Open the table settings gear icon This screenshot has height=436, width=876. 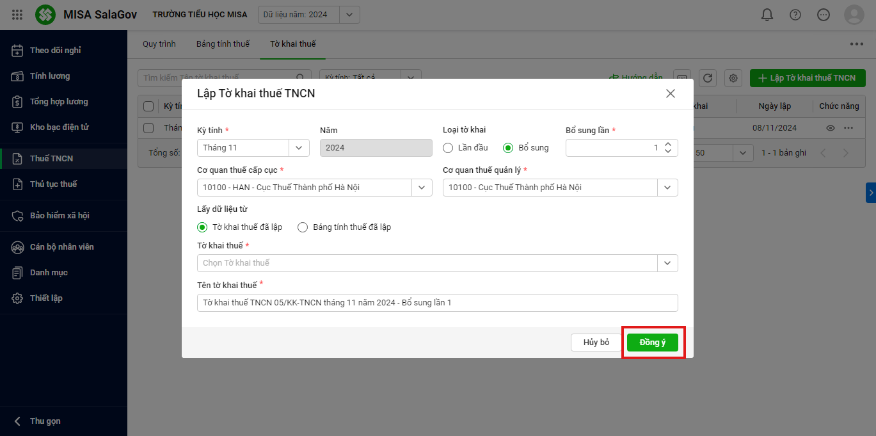click(x=733, y=78)
